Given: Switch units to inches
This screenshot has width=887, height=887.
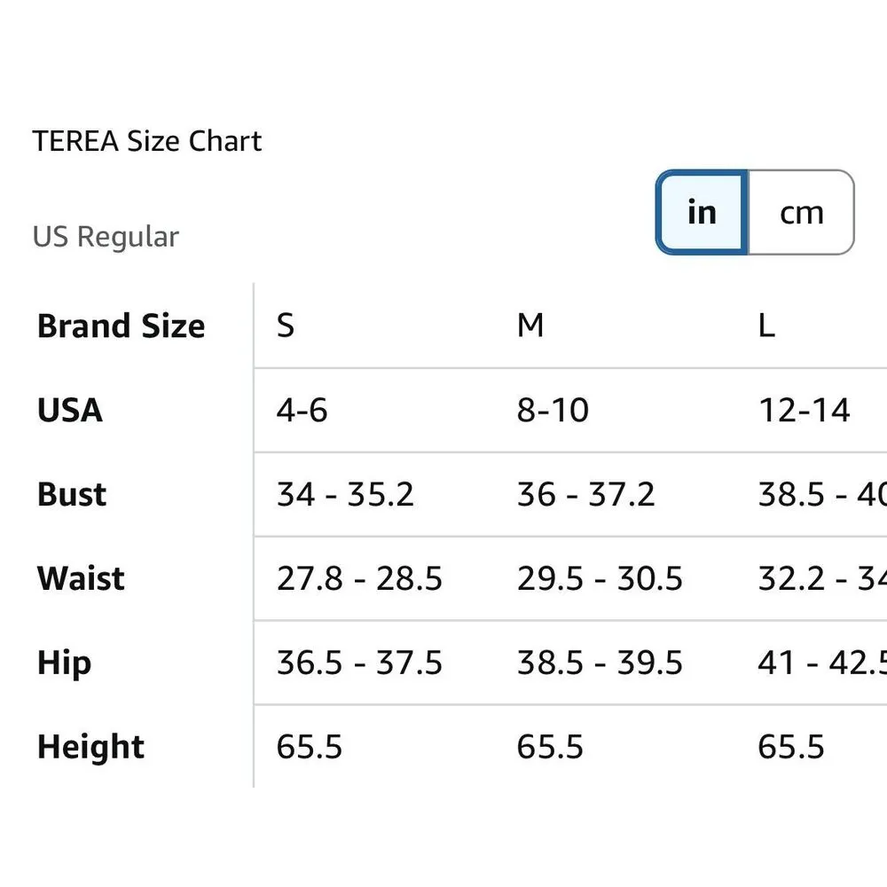Looking at the screenshot, I should tap(702, 213).
